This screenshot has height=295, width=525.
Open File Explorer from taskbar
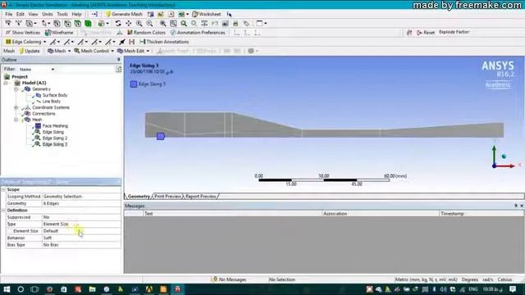tap(92, 289)
